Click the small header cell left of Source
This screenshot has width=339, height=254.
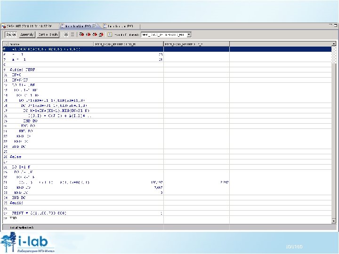6,44
